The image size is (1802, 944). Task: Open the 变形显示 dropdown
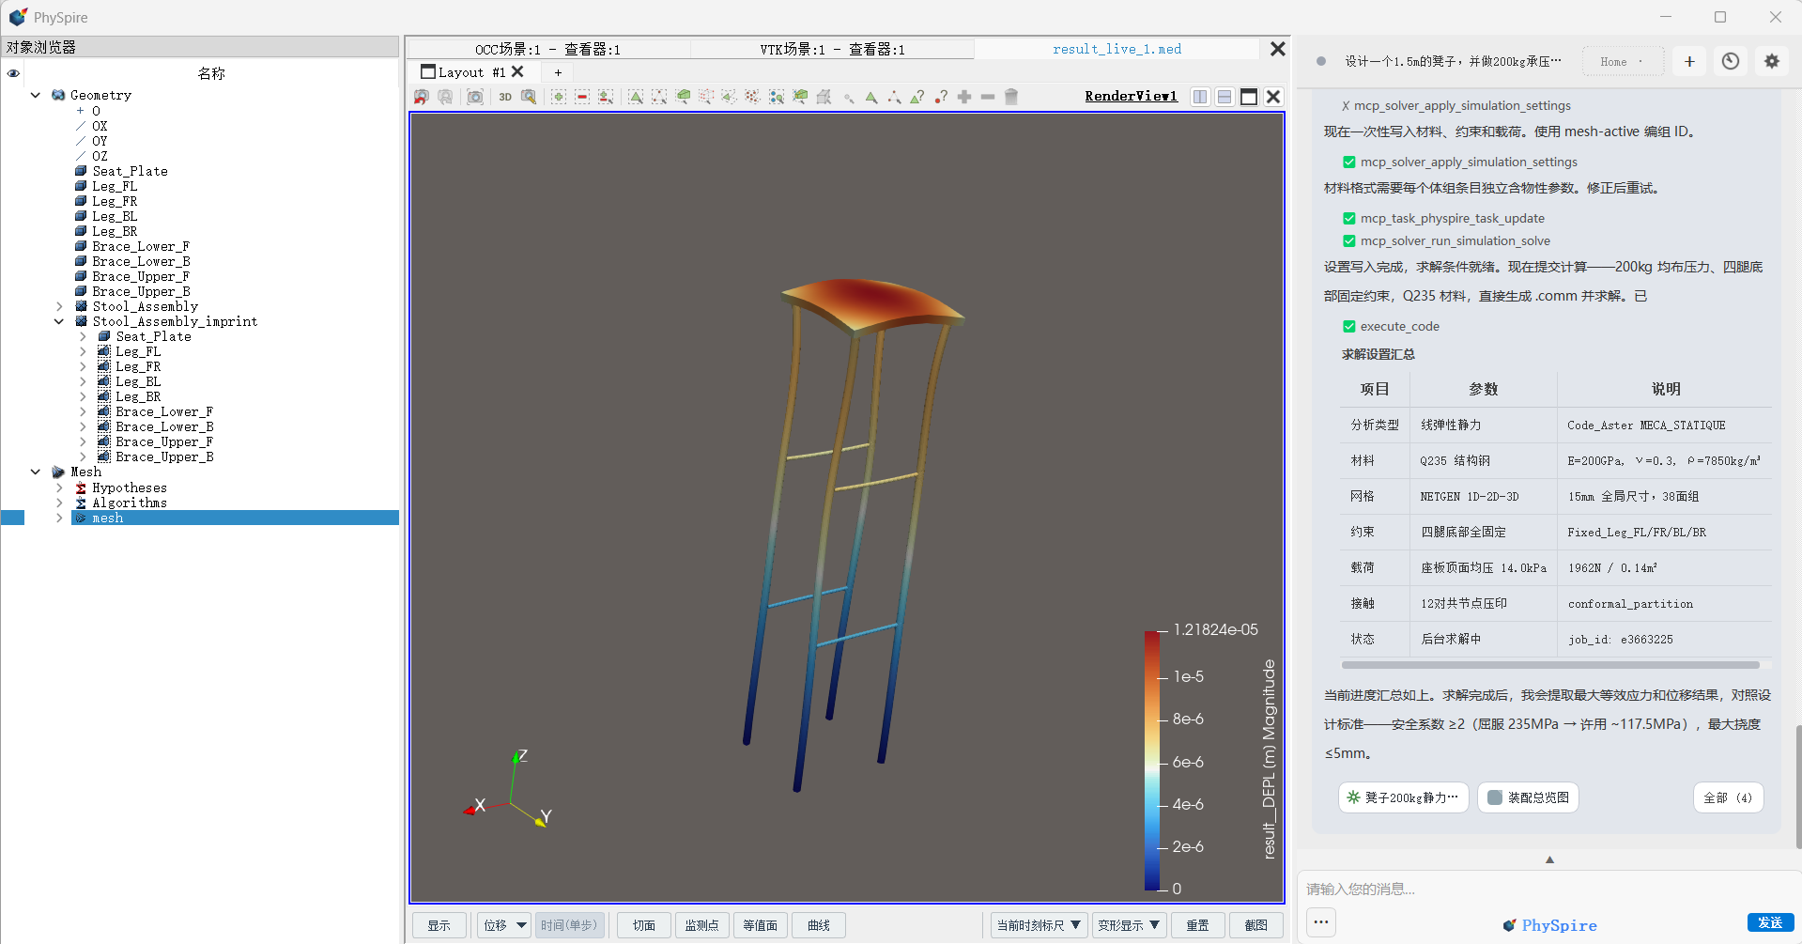click(1130, 925)
